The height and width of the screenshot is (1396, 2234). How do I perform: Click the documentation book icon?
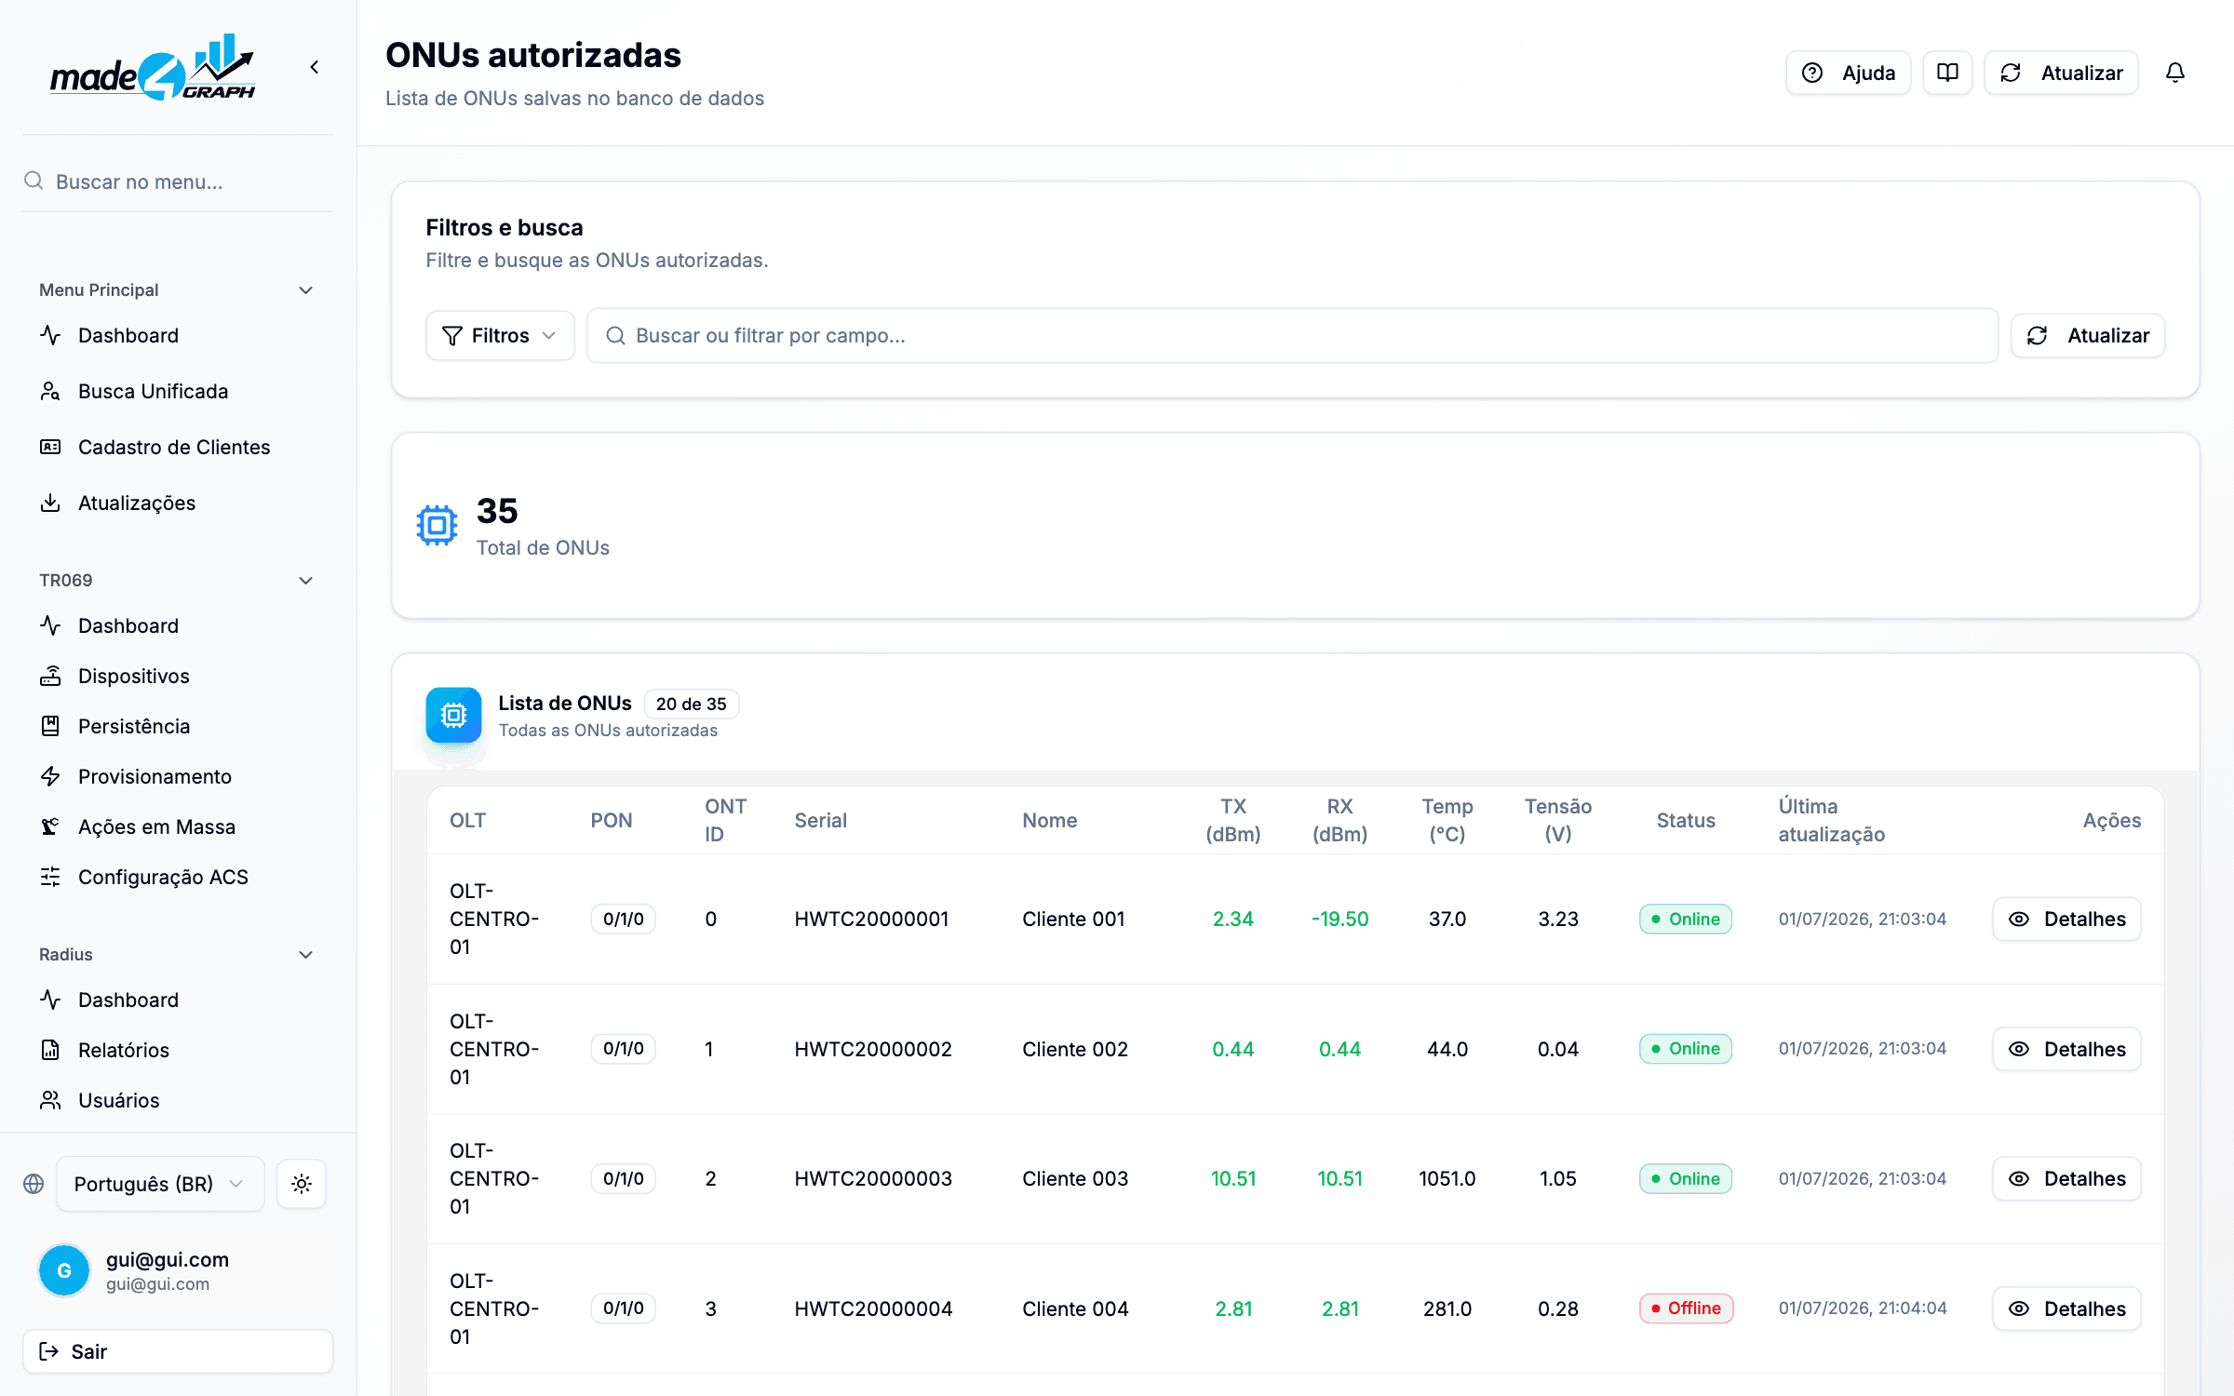coord(1947,73)
